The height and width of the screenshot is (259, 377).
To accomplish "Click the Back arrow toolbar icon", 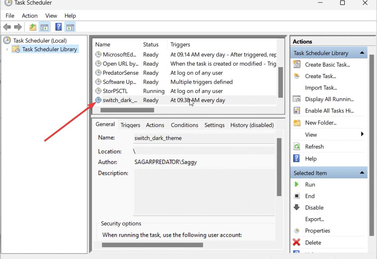I will pyautogui.click(x=7, y=27).
